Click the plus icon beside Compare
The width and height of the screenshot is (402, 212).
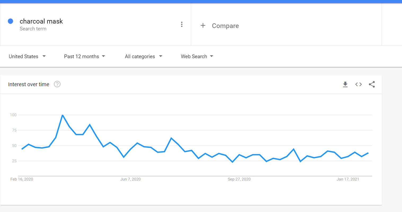click(x=203, y=25)
